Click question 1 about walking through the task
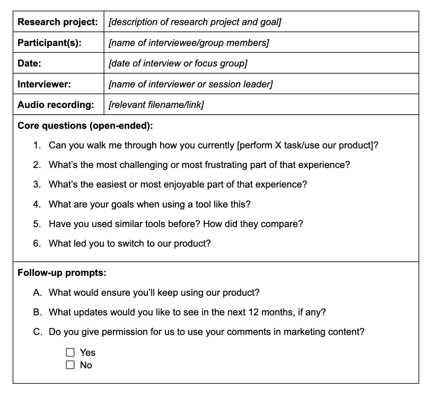This screenshot has width=434, height=393. pyautogui.click(x=213, y=145)
